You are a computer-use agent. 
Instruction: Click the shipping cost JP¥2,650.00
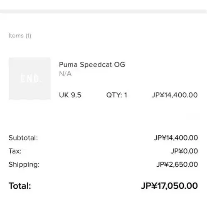[x=177, y=165]
